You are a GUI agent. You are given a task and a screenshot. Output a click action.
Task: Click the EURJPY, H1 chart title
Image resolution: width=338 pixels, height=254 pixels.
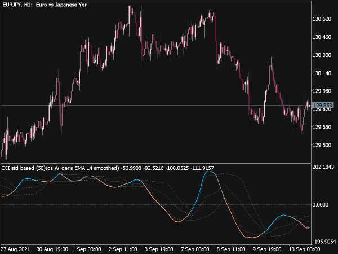coord(45,5)
